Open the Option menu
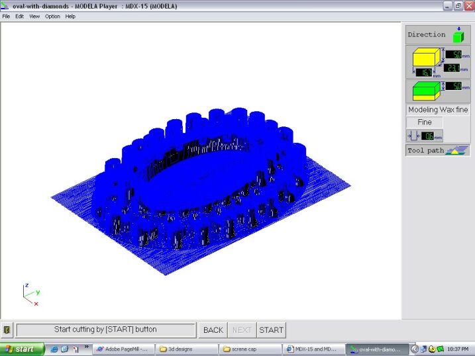 tap(52, 16)
